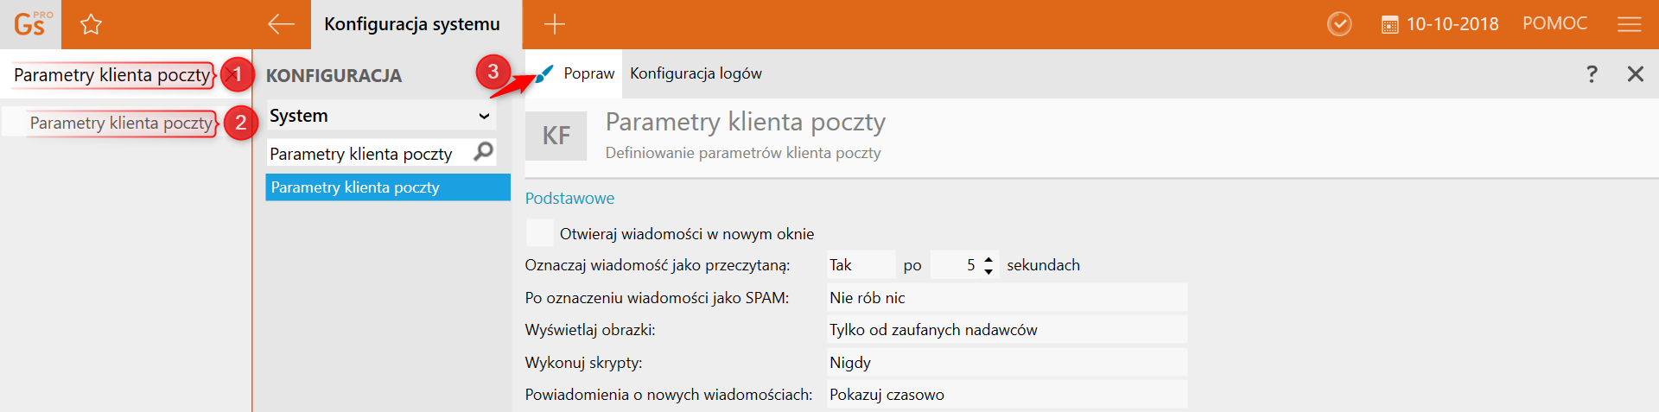This screenshot has width=1659, height=412.
Task: Open favorites via the star icon
Action: tap(91, 24)
